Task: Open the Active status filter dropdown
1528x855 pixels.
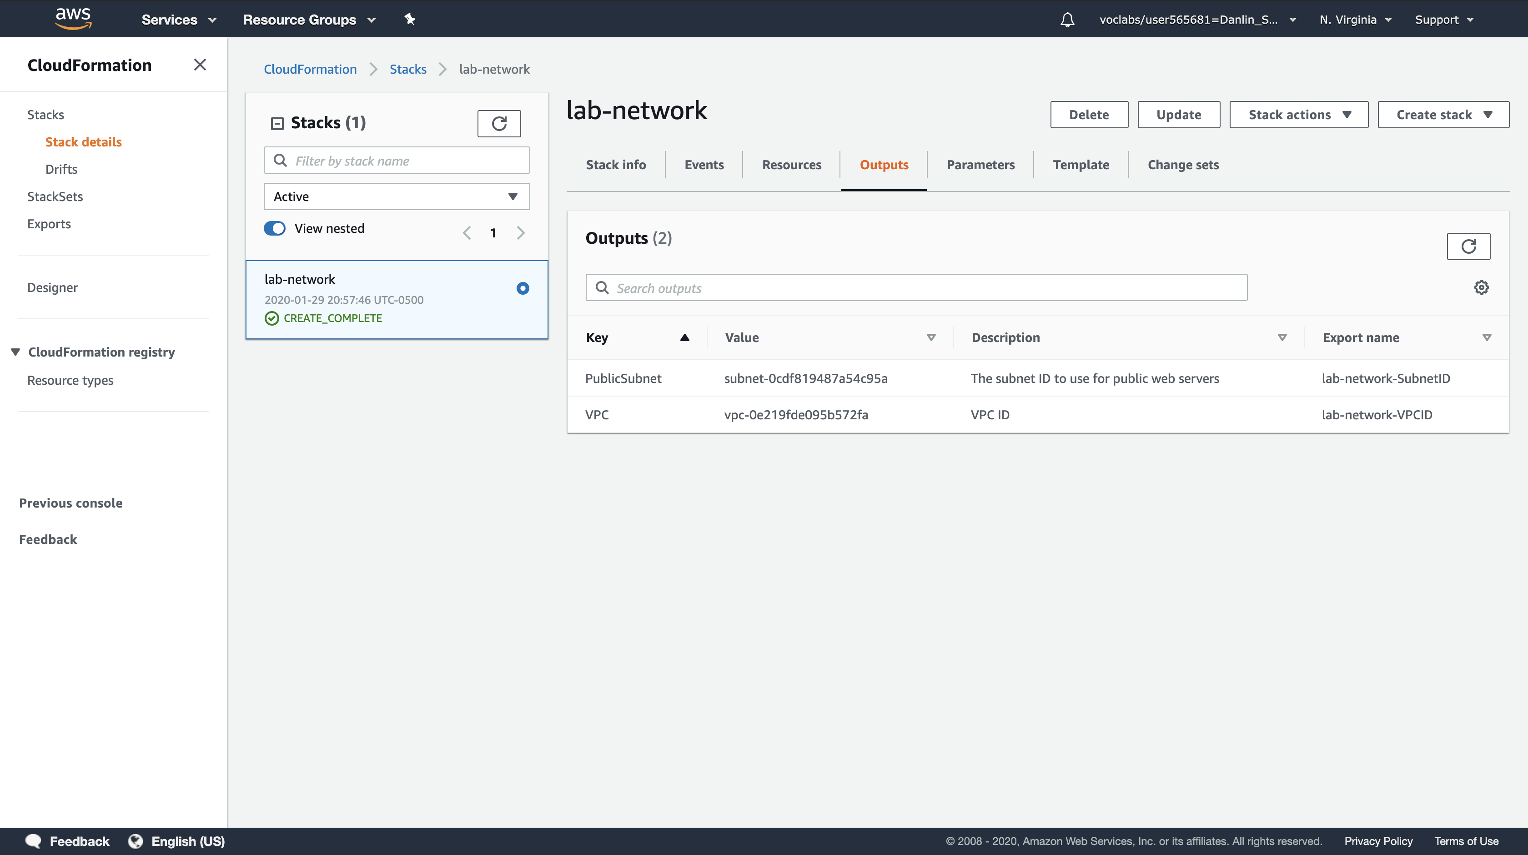Action: tap(396, 196)
